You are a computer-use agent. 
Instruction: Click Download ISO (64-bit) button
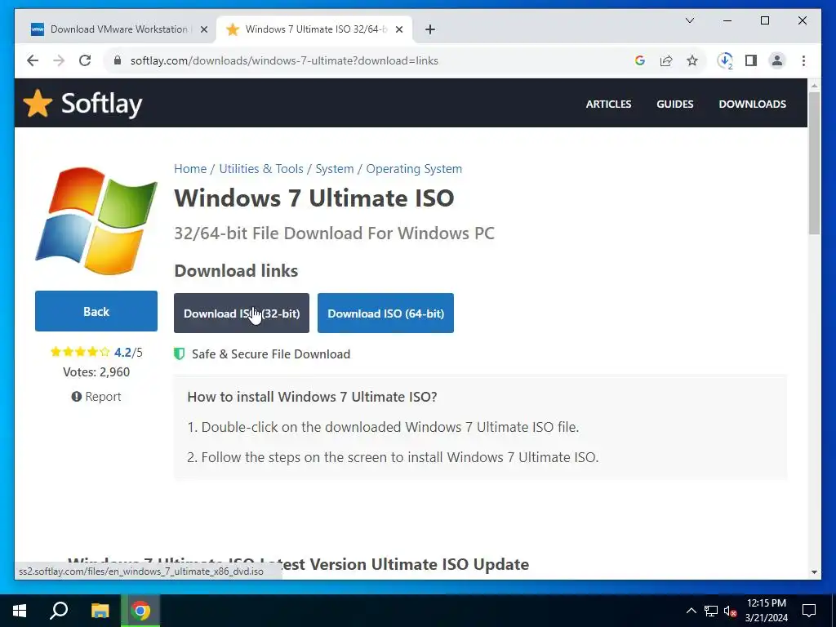(x=385, y=313)
